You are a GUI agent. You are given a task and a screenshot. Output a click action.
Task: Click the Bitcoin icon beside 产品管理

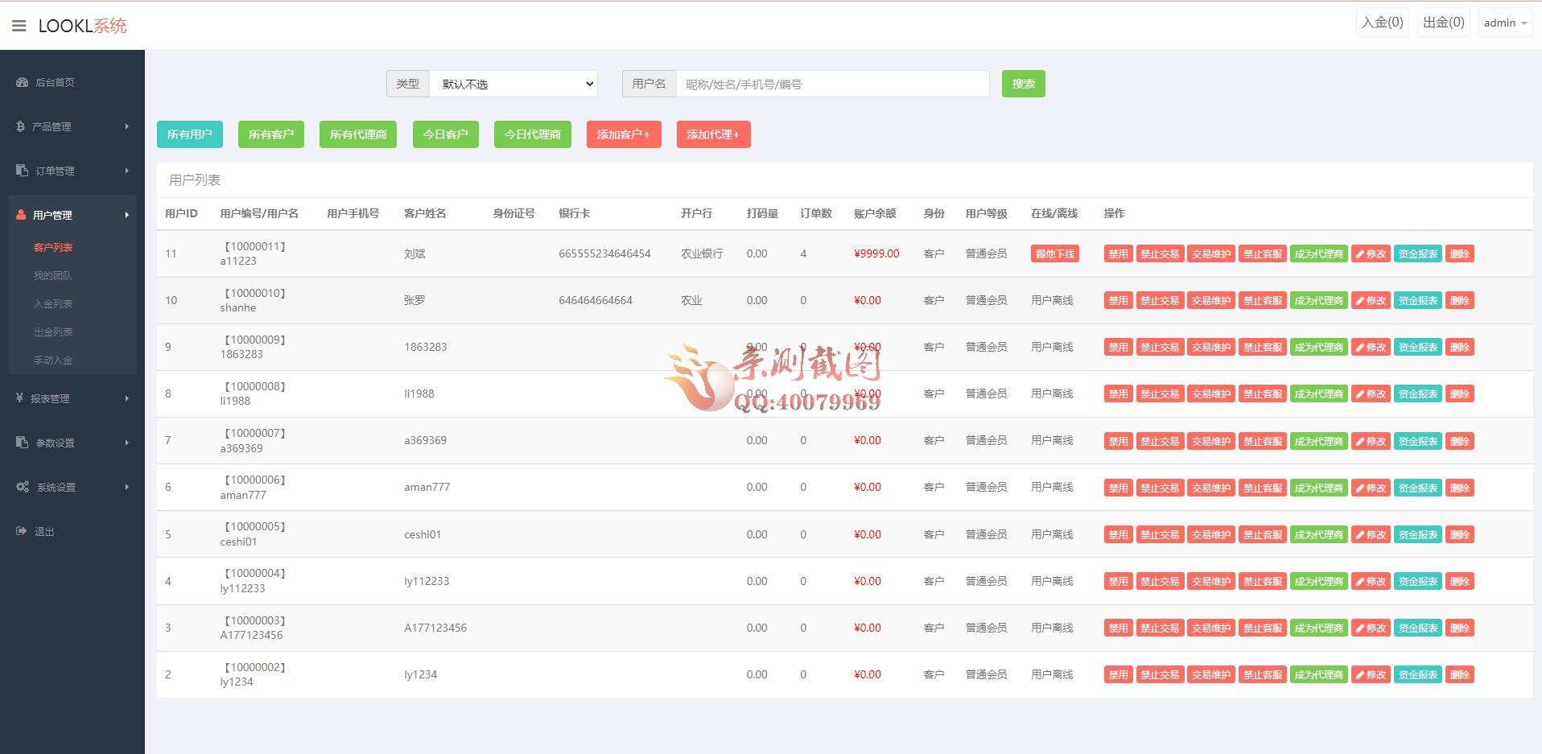point(20,126)
